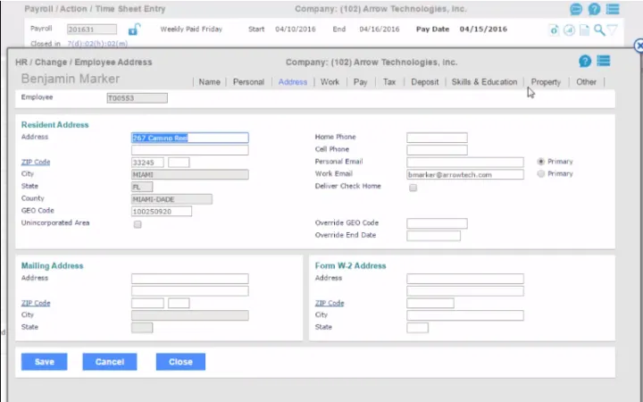Click the document page icon in payroll bar
The image size is (643, 402).
click(584, 29)
